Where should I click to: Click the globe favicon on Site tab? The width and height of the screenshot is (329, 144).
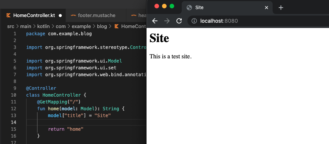pyautogui.click(x=189, y=8)
